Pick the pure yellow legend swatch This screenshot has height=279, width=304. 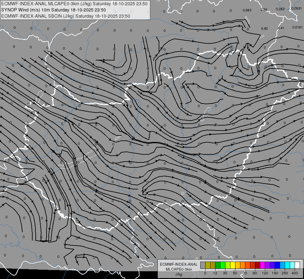(233, 265)
